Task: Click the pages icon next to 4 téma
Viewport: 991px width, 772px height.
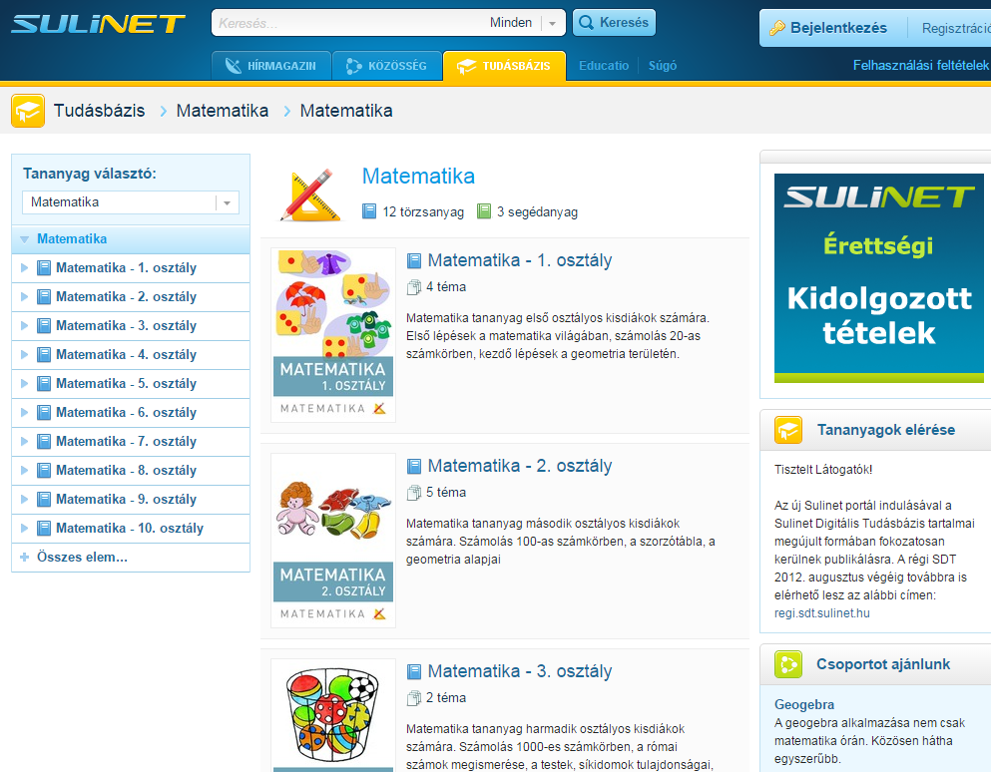Action: [414, 287]
